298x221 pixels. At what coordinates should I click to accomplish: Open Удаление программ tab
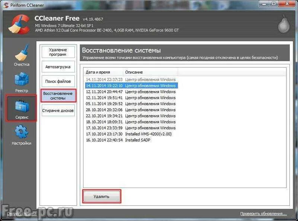pos(58,52)
